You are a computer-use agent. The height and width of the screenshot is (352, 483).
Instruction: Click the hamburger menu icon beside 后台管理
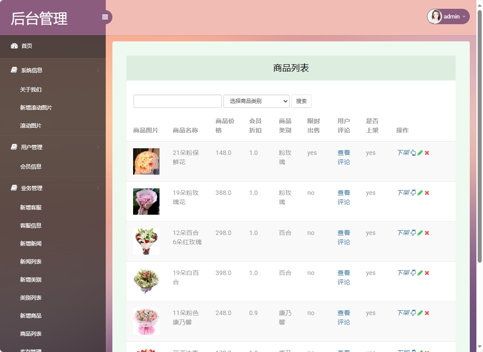tap(105, 17)
